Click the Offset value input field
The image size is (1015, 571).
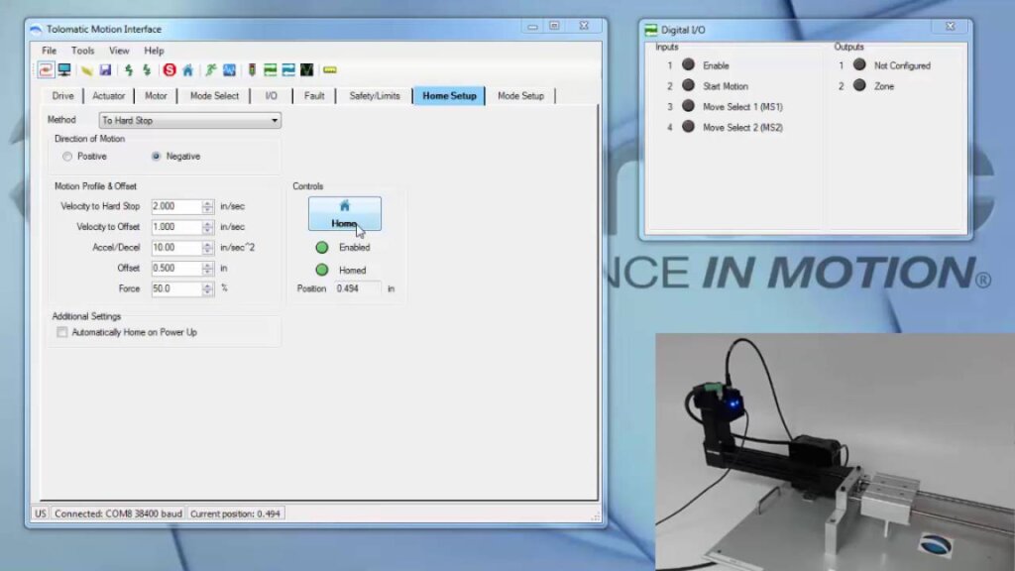click(x=175, y=269)
